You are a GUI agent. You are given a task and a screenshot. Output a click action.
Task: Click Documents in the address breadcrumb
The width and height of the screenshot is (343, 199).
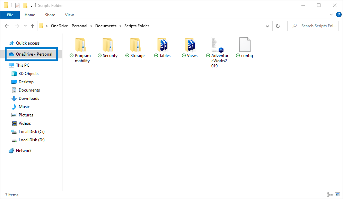[106, 26]
